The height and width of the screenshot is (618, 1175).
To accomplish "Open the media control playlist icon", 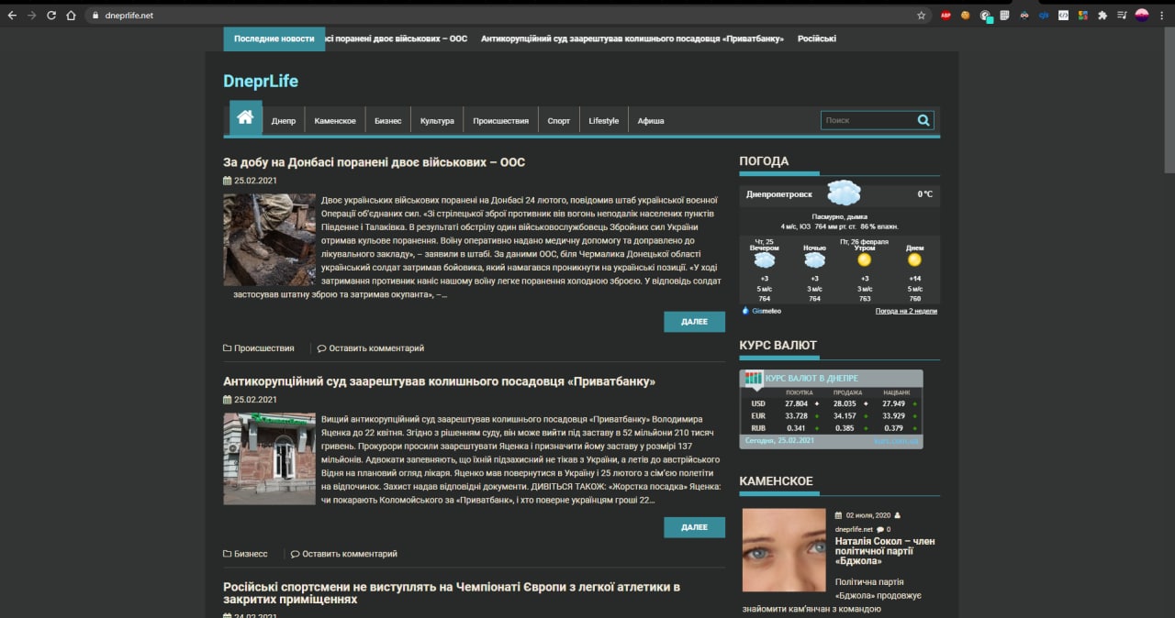I will [x=1122, y=16].
